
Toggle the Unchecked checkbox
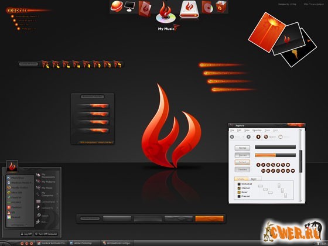[x=239, y=184]
